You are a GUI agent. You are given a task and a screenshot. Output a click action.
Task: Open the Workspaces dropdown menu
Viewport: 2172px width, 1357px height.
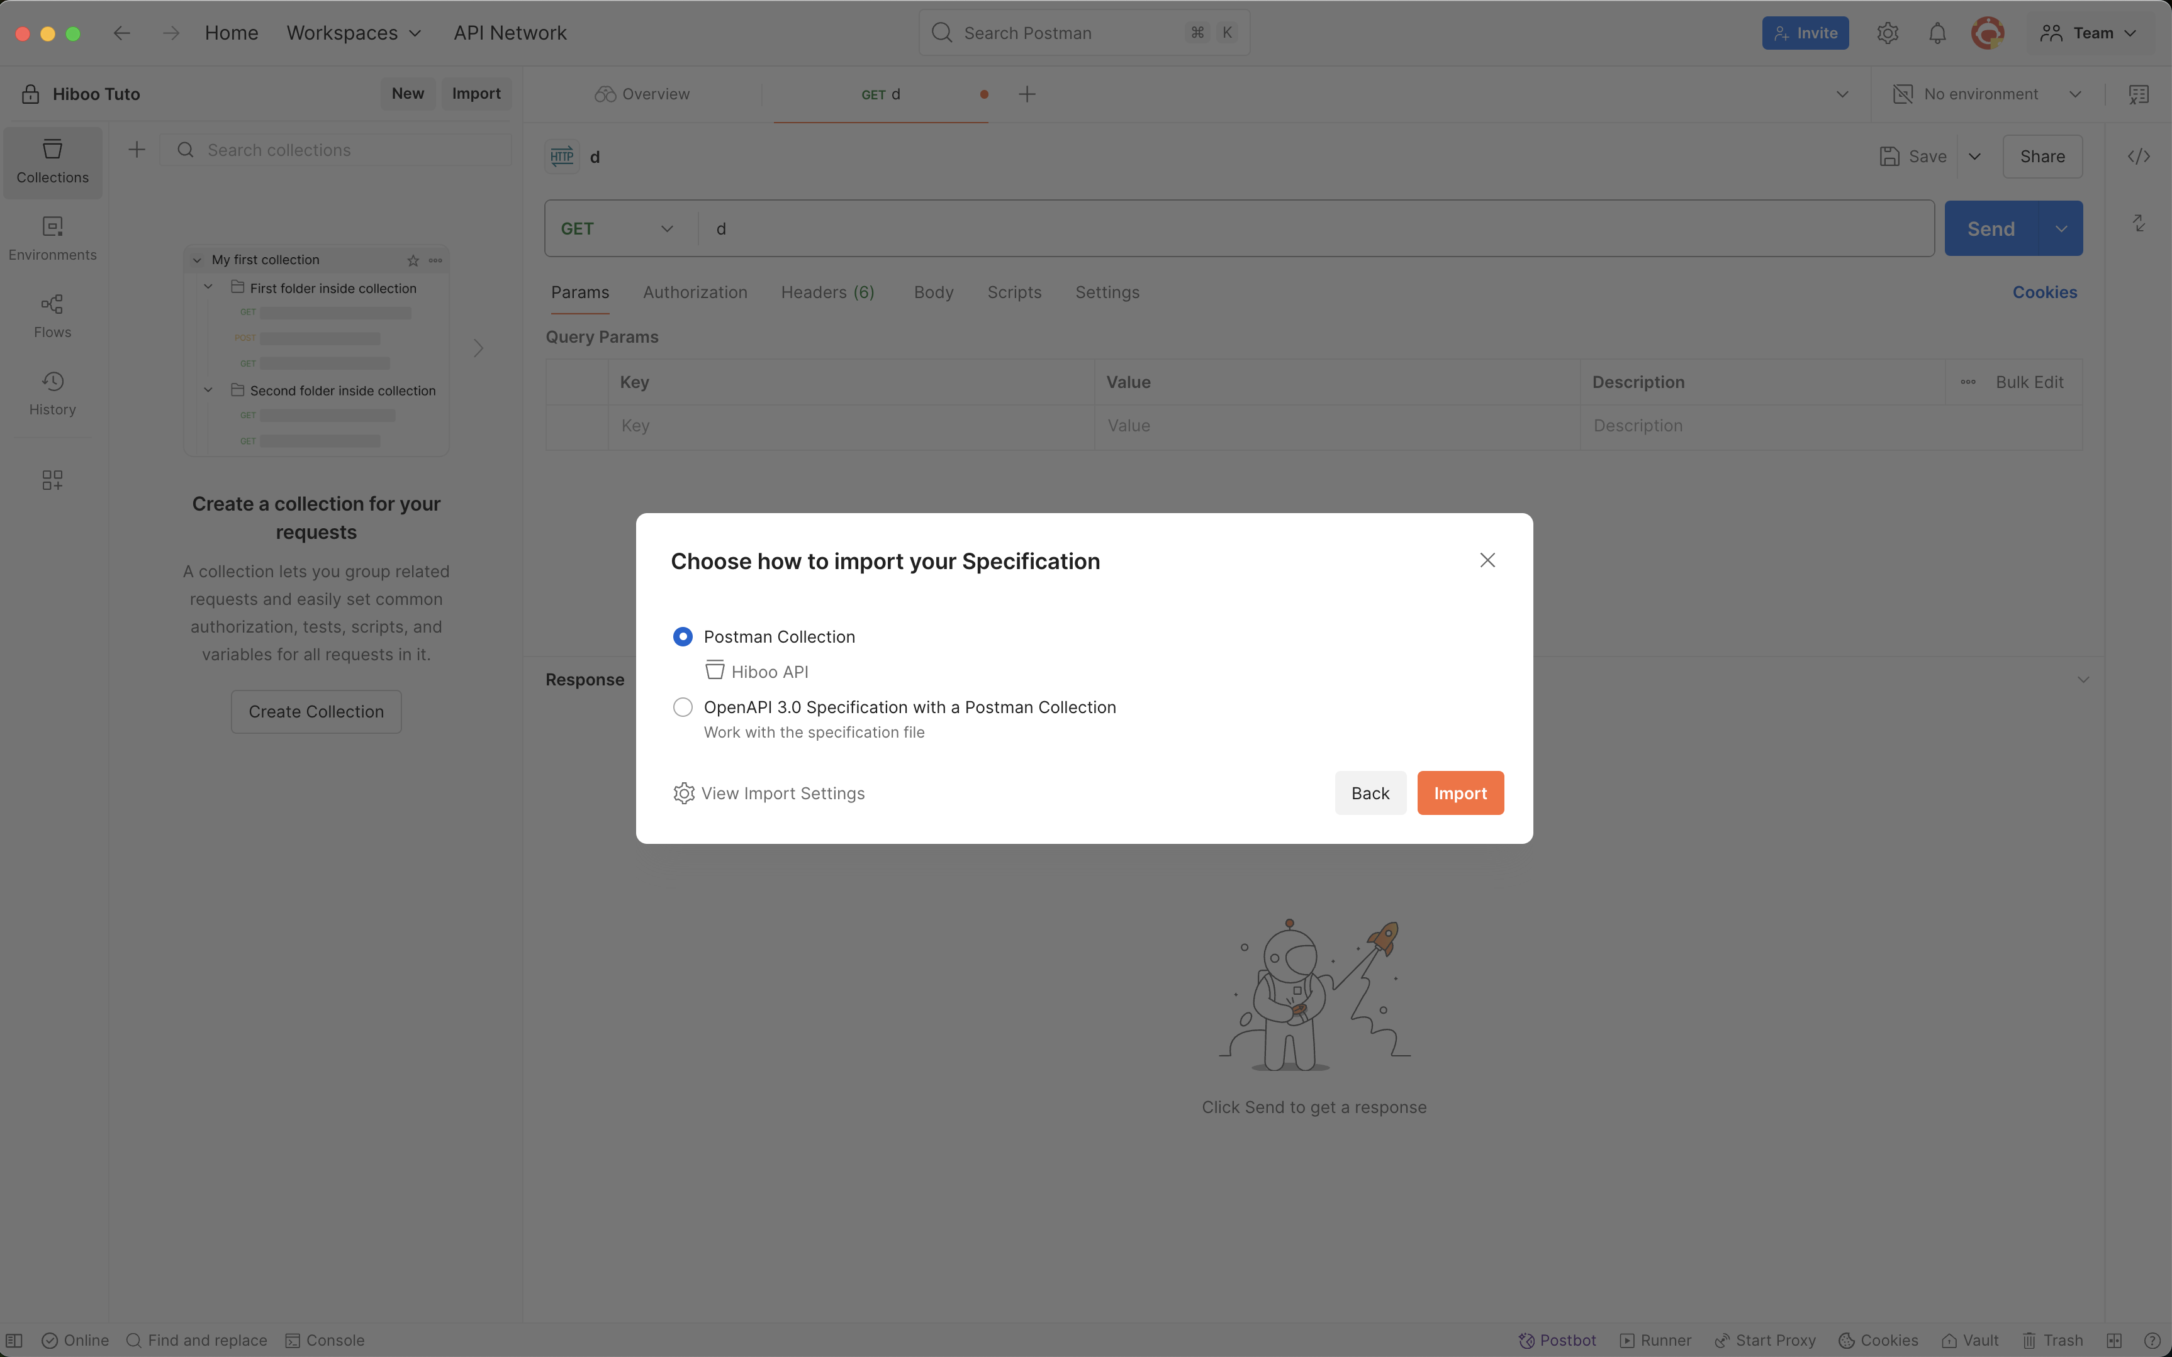[x=354, y=33]
